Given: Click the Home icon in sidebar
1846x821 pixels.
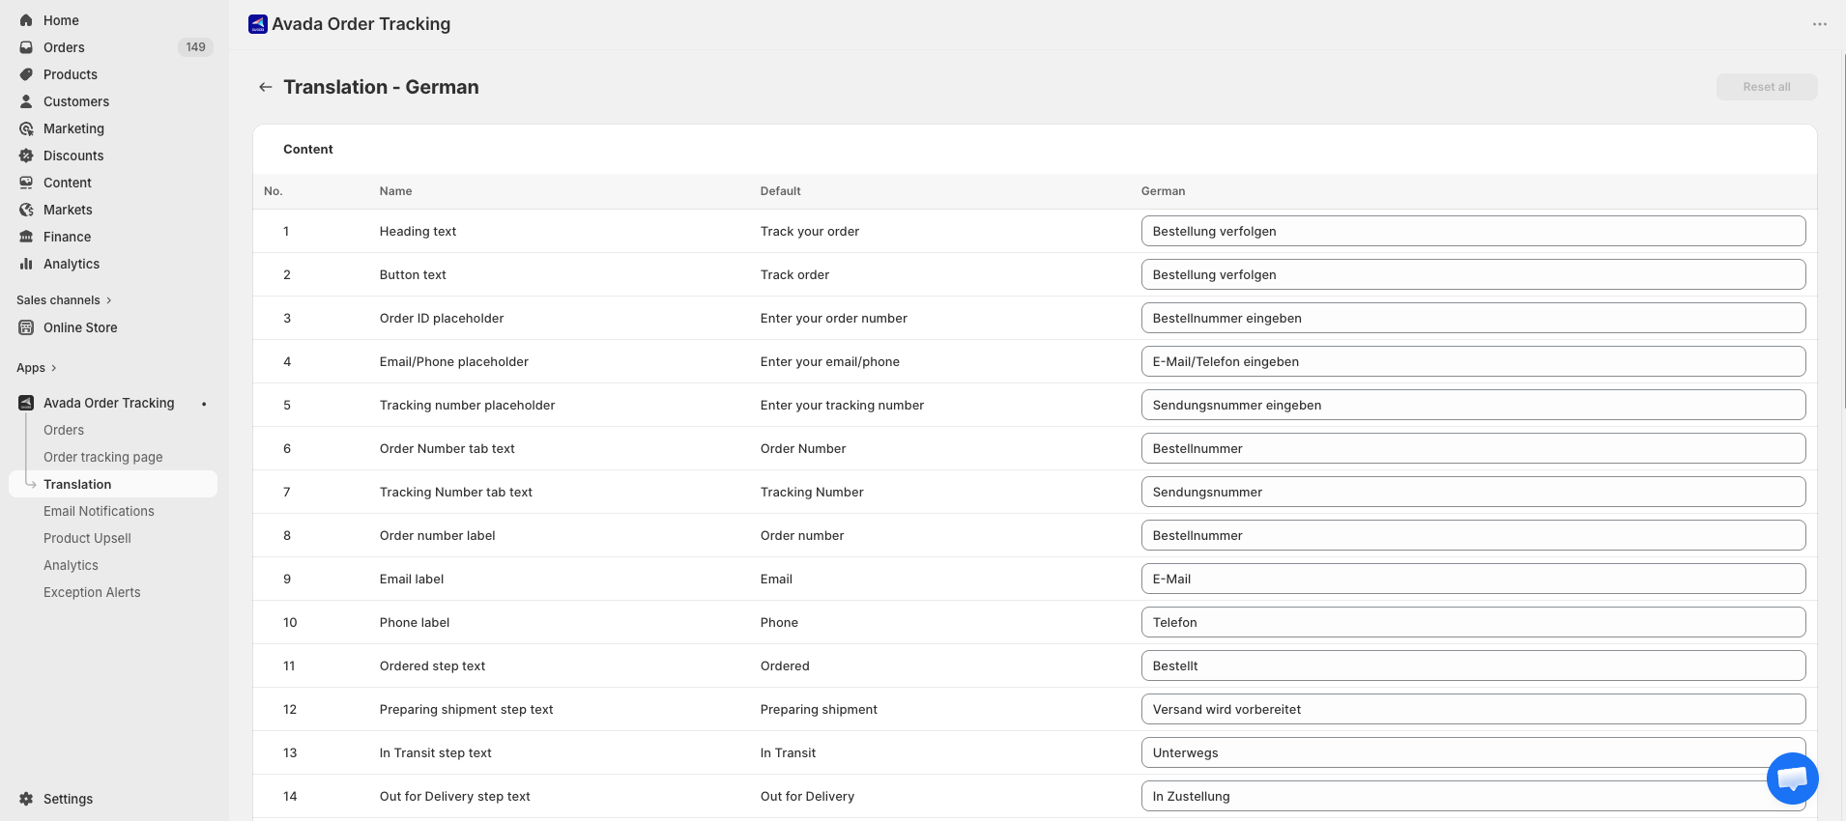Looking at the screenshot, I should (x=26, y=20).
